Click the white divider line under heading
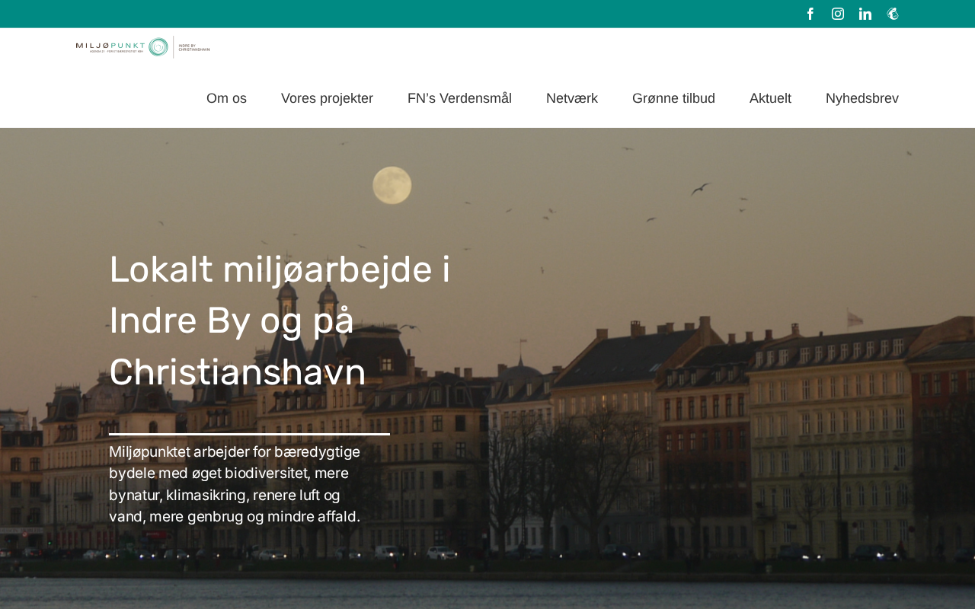975x609 pixels. click(x=249, y=434)
